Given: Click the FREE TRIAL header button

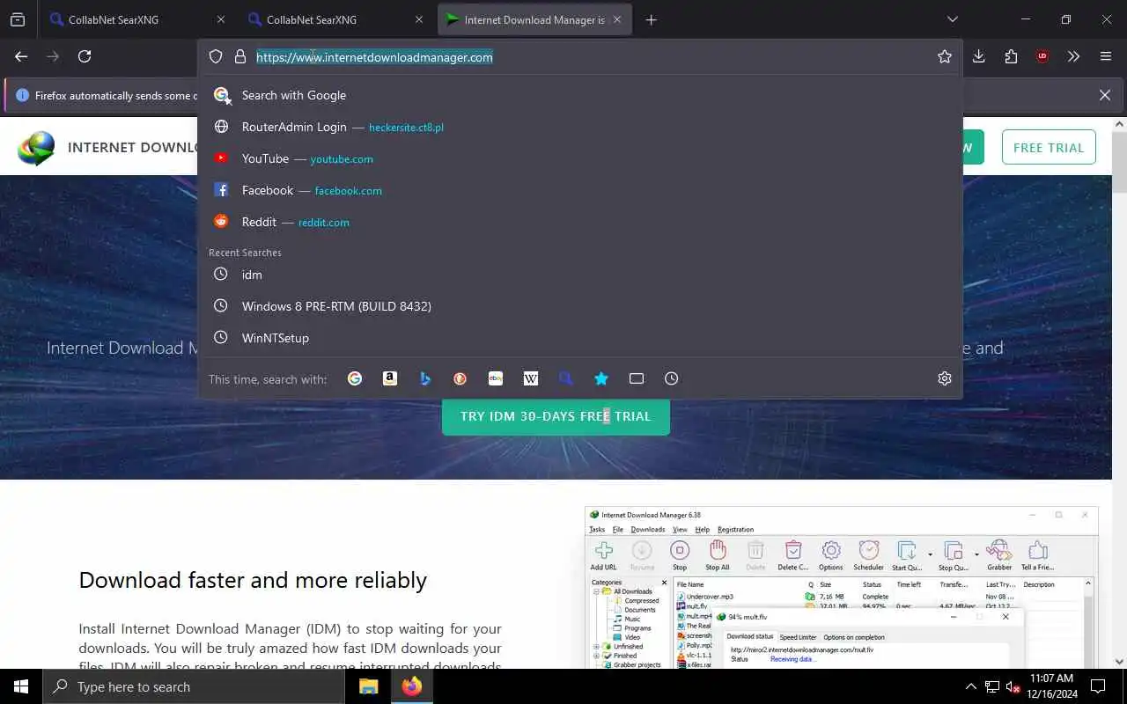Looking at the screenshot, I should (x=1049, y=148).
